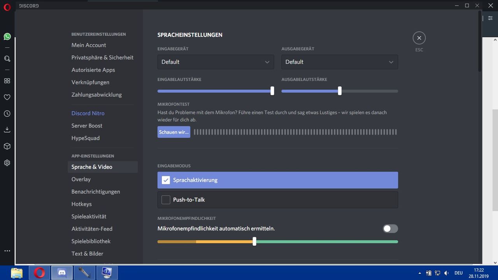
Task: Click the microphone app in the taskbar
Action: [84, 272]
